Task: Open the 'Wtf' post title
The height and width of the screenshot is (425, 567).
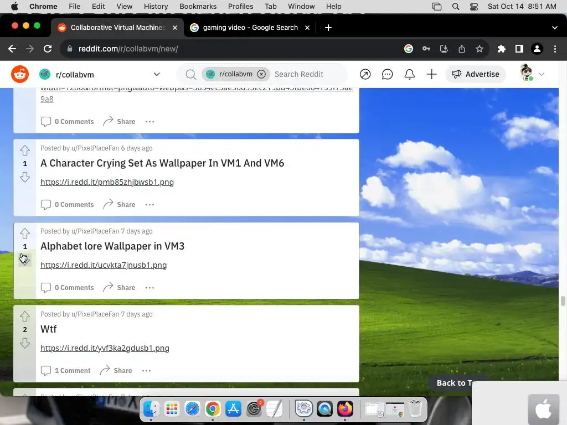Action: (x=49, y=329)
